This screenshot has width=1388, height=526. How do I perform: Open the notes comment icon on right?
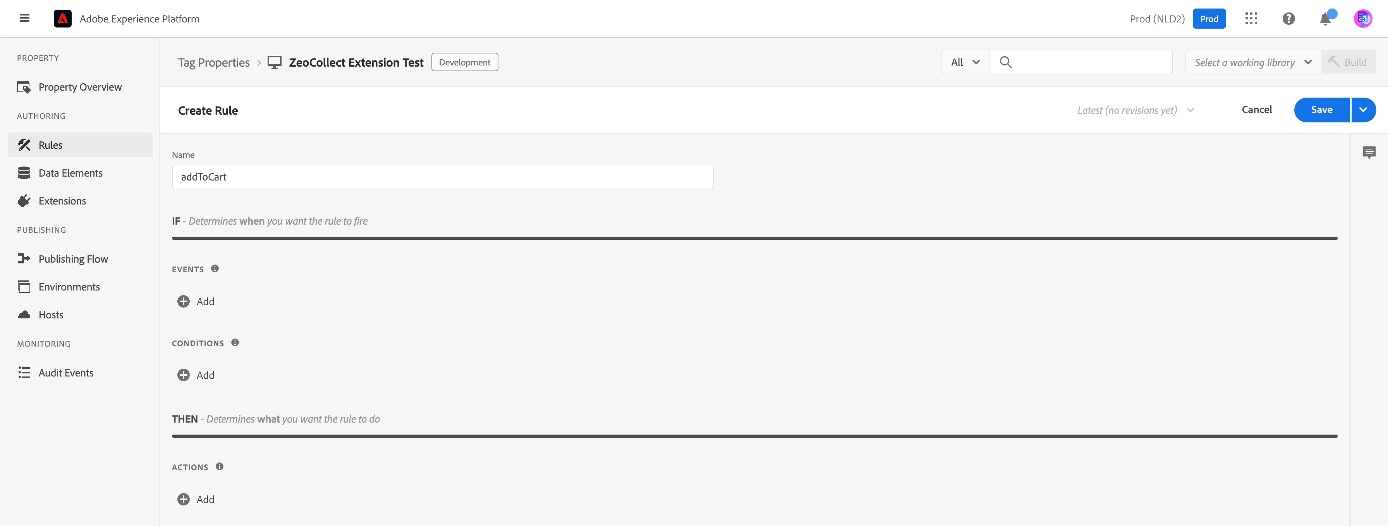pyautogui.click(x=1369, y=153)
